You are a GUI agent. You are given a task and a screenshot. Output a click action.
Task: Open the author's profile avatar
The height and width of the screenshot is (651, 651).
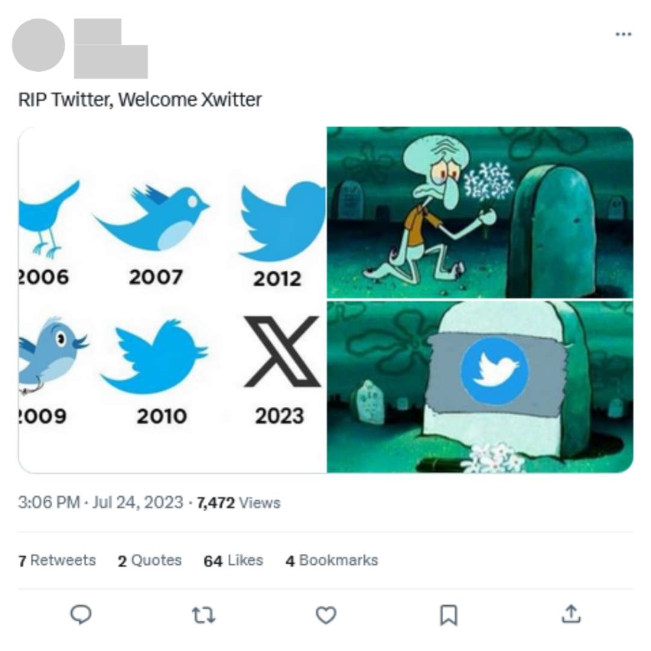pos(39,45)
